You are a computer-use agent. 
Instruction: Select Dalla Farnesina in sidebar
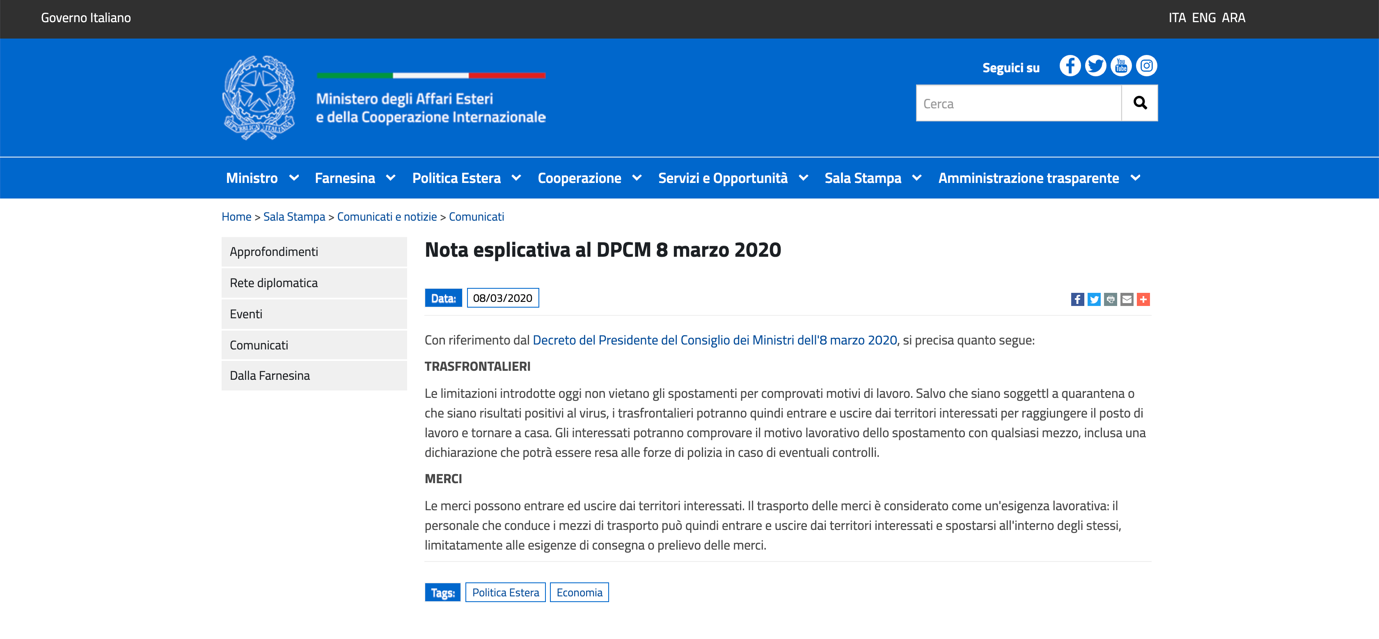[x=314, y=376]
